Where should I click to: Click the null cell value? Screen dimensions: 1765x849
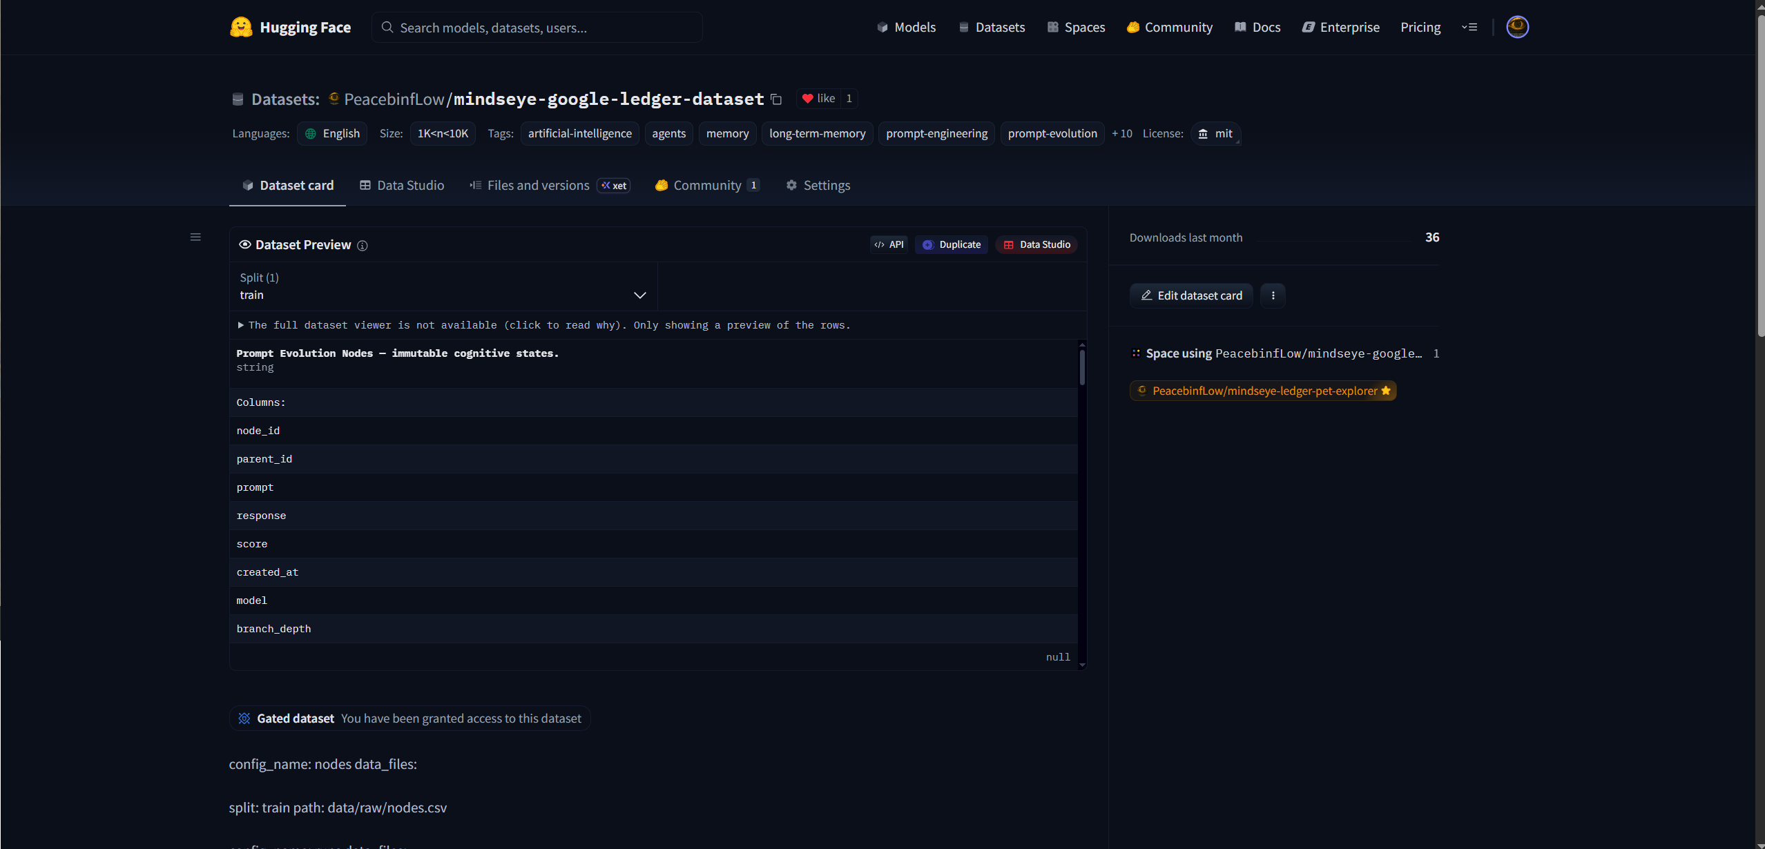click(x=1057, y=658)
